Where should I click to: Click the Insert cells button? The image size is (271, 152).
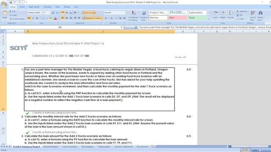click(216, 15)
